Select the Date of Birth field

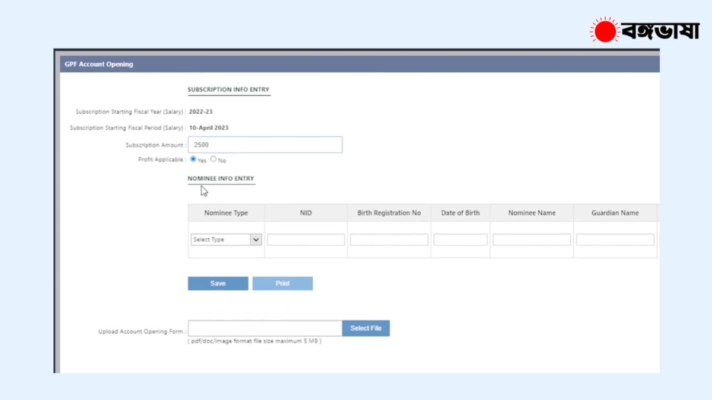(x=460, y=239)
